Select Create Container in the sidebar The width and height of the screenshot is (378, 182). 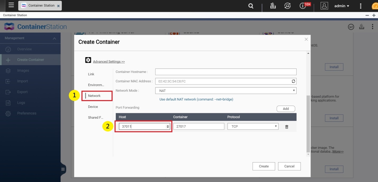pos(30,60)
